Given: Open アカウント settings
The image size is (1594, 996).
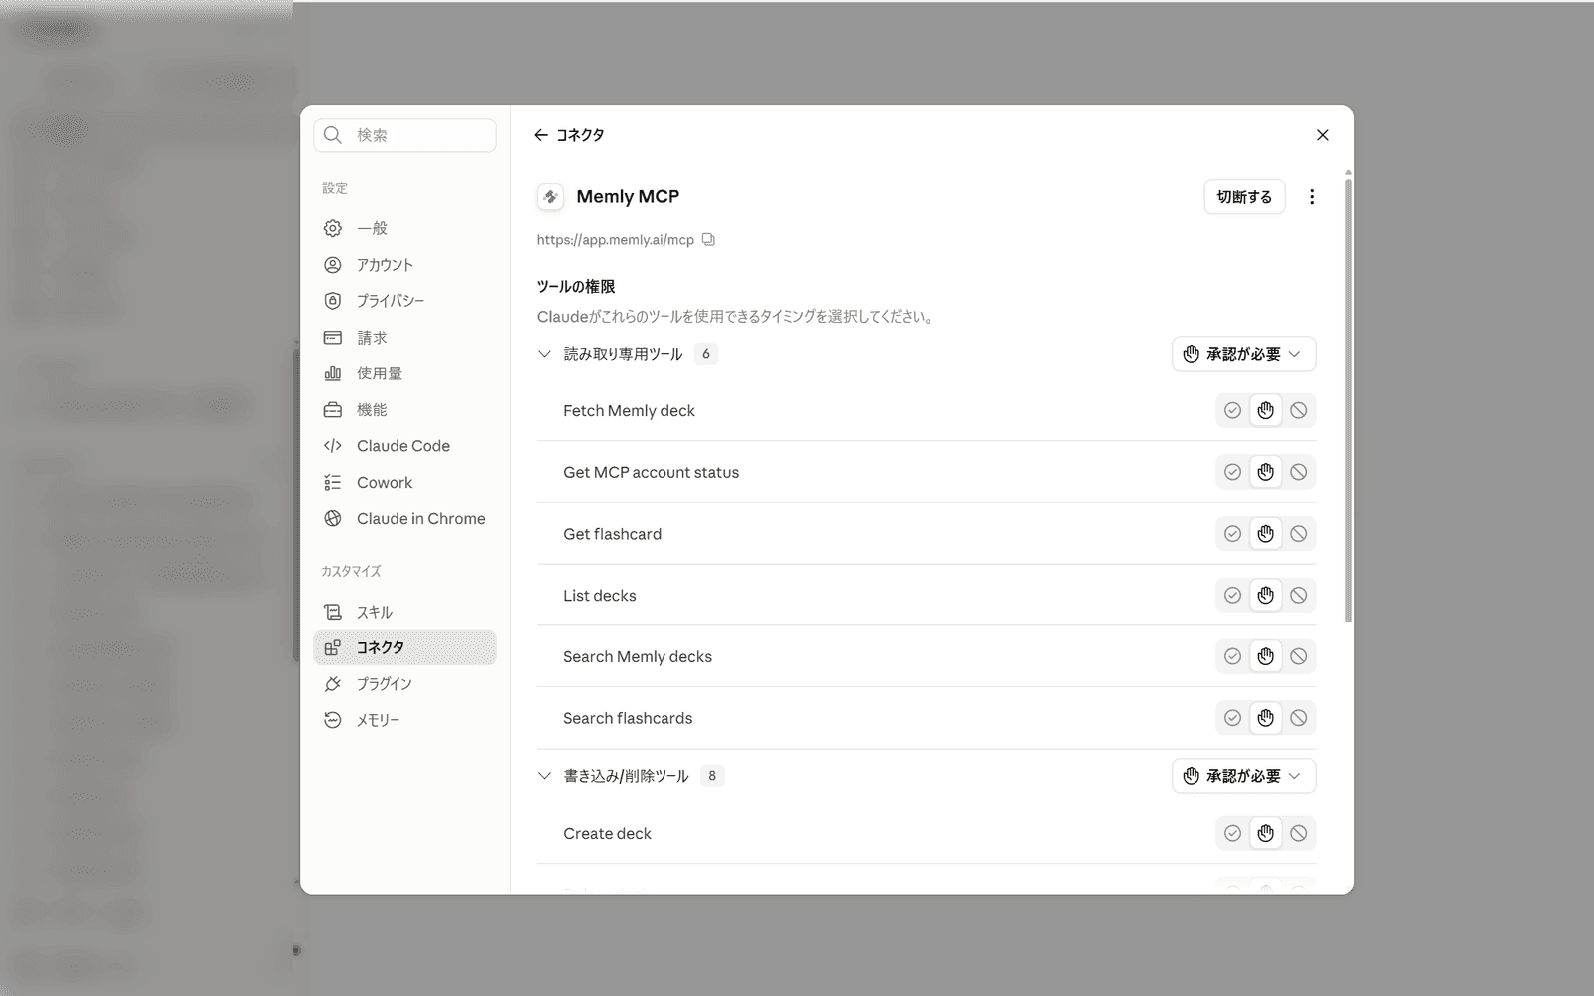Looking at the screenshot, I should coord(404,265).
